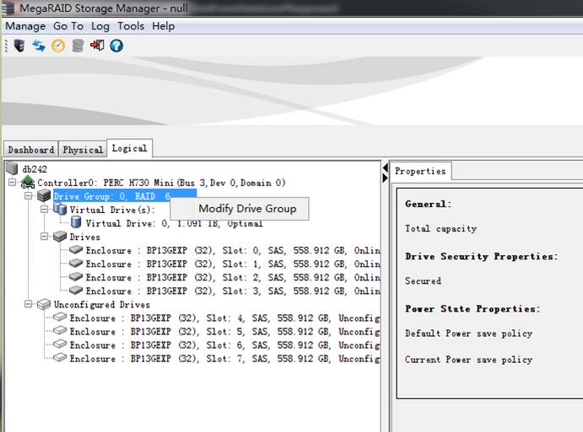
Task: Click the Slot 4 unconfigured drive icon
Action: [x=60, y=317]
